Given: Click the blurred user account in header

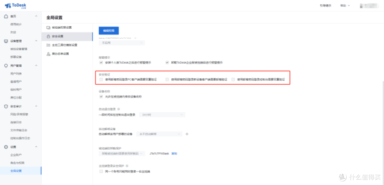Looking at the screenshot, I should click(370, 6).
